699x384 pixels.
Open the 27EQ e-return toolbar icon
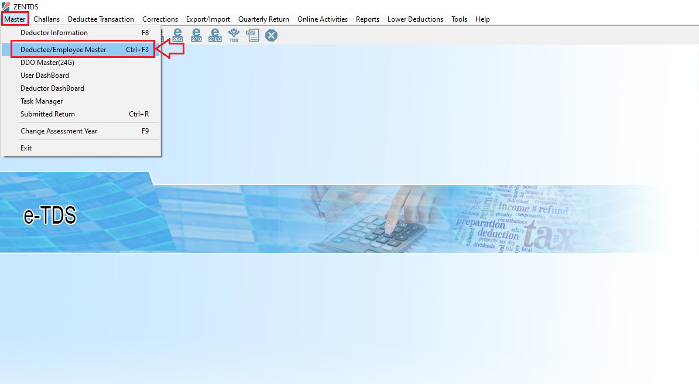215,35
